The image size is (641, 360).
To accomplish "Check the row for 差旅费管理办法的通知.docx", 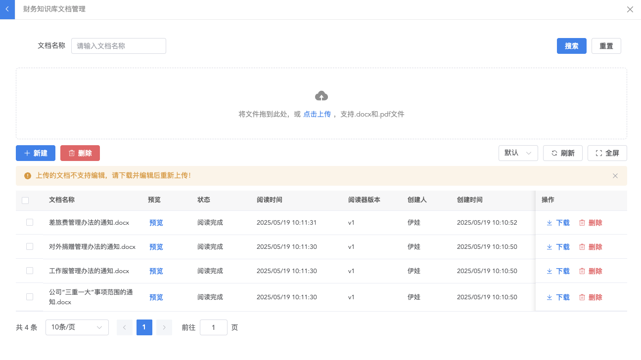I will pos(30,222).
